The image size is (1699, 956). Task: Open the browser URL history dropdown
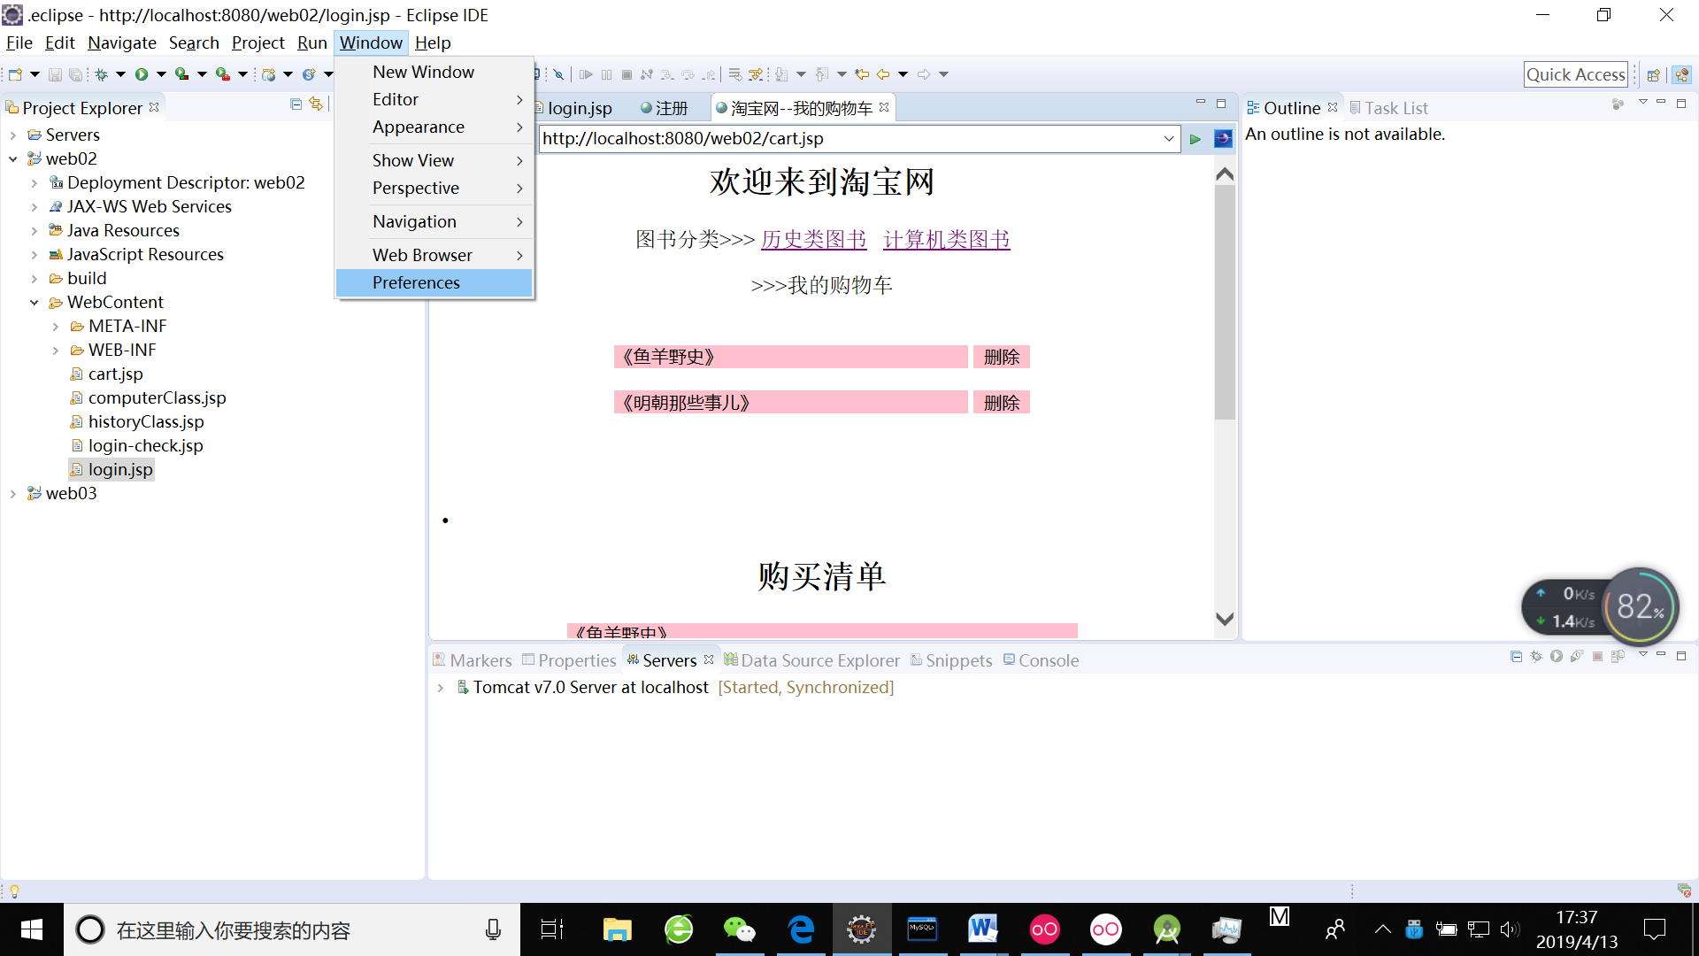pos(1168,139)
